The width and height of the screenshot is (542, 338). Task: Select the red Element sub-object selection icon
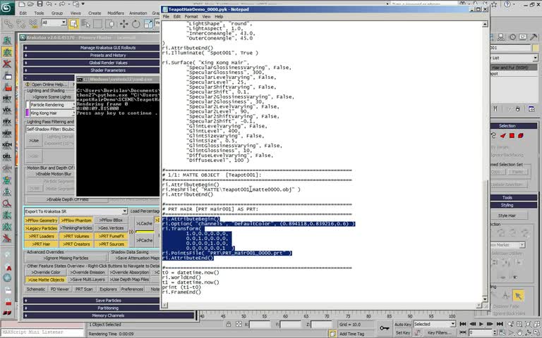pyautogui.click(x=521, y=135)
